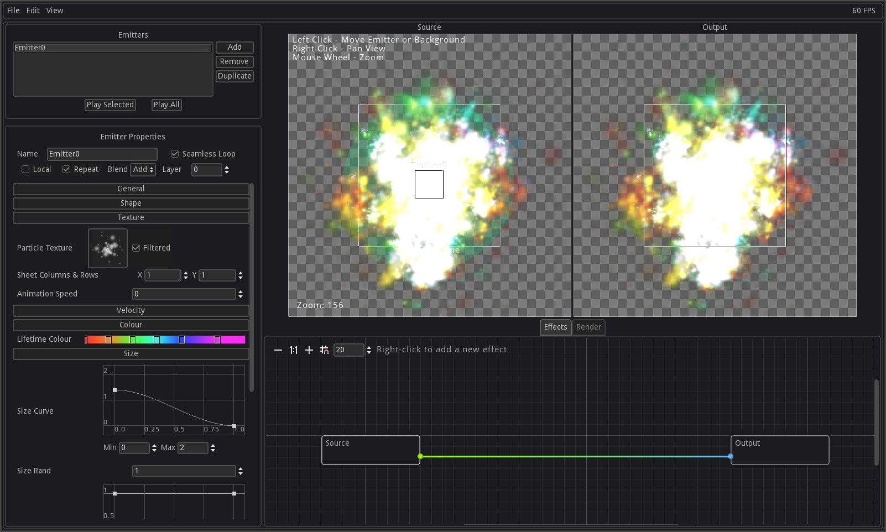This screenshot has height=532, width=886.
Task: Switch to the Render tab
Action: click(588, 327)
